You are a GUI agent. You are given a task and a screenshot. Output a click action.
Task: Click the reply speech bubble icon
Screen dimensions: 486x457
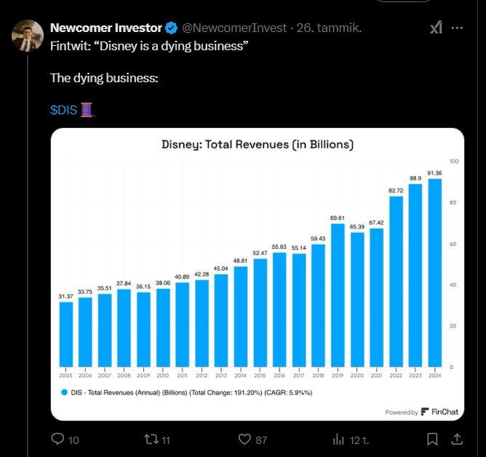point(57,440)
